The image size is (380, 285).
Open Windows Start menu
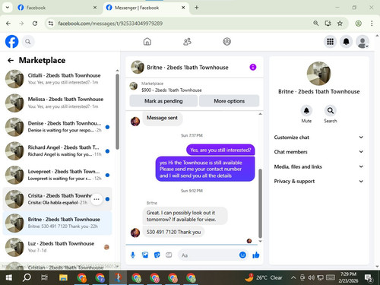coord(9,278)
